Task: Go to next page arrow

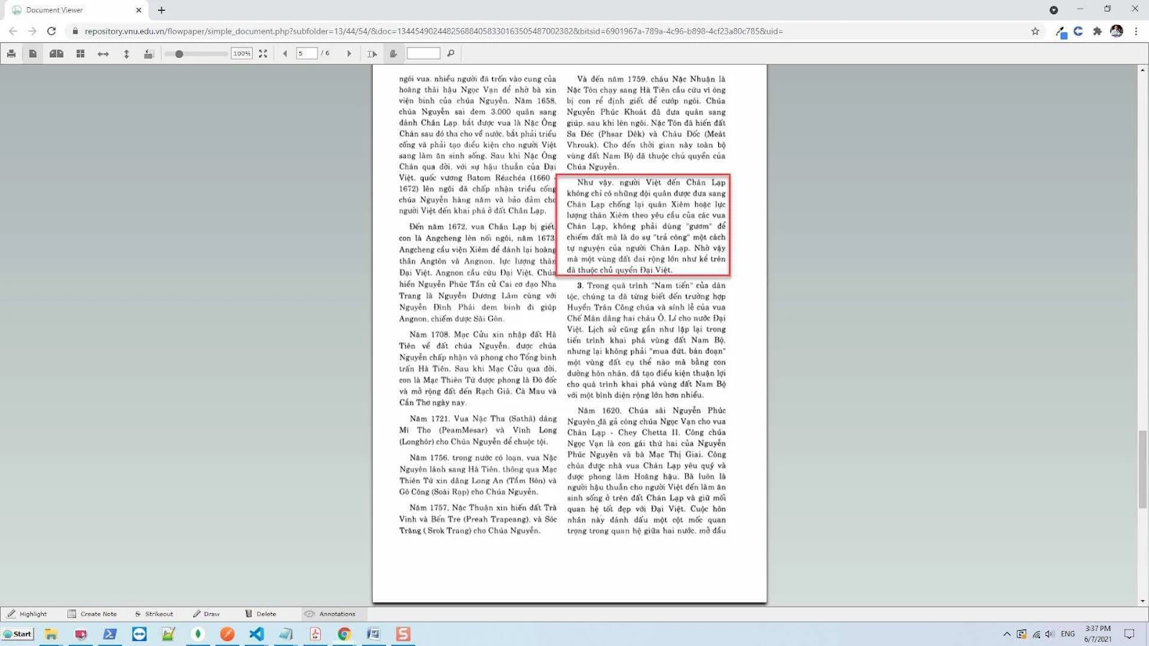Action: point(350,54)
